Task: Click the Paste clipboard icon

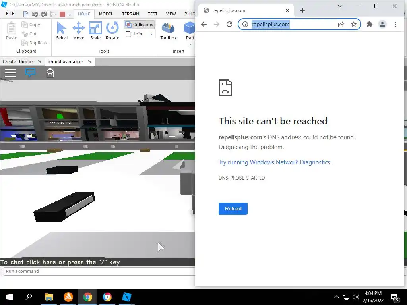Action: pyautogui.click(x=12, y=31)
